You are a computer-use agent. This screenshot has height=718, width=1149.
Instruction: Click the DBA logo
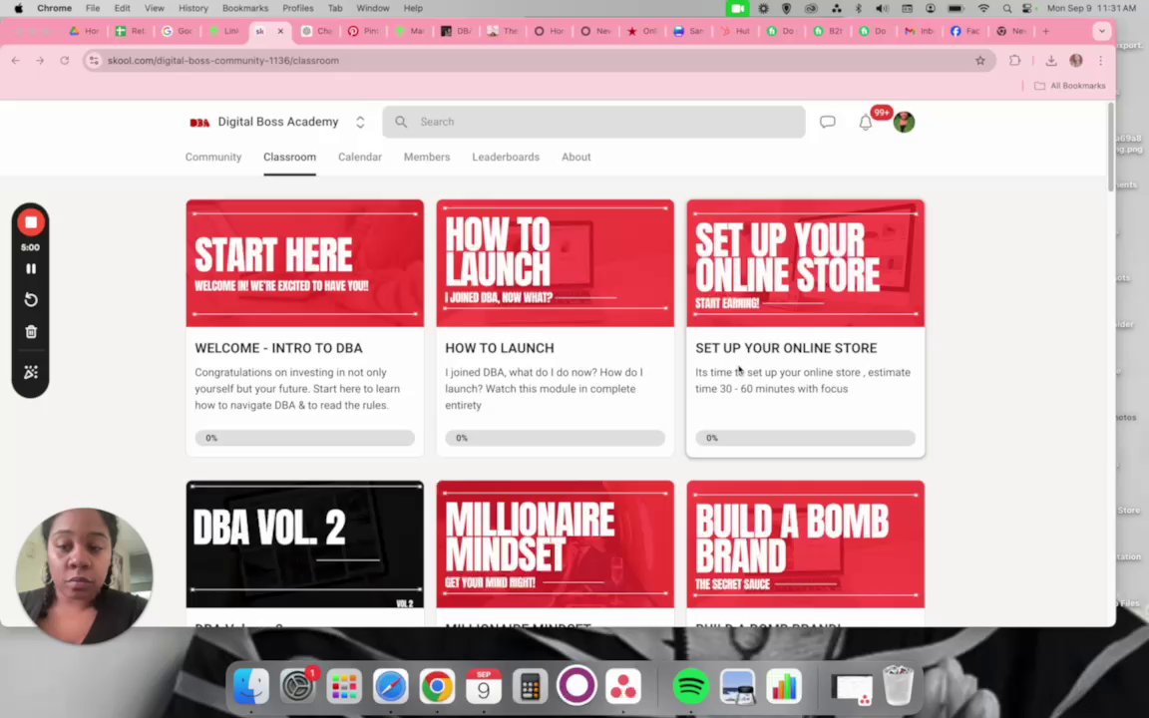pyautogui.click(x=199, y=123)
